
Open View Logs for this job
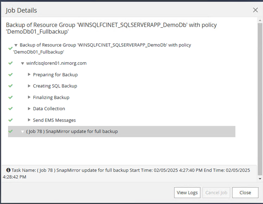click(187, 193)
